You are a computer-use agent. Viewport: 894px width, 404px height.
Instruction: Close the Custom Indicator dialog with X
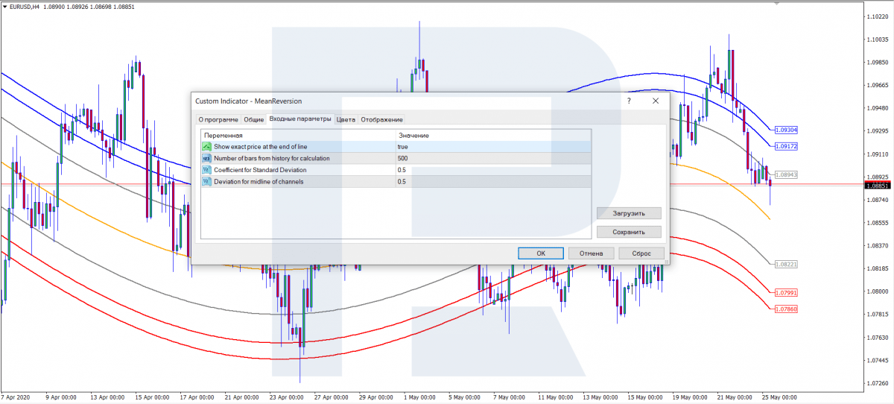coord(656,101)
